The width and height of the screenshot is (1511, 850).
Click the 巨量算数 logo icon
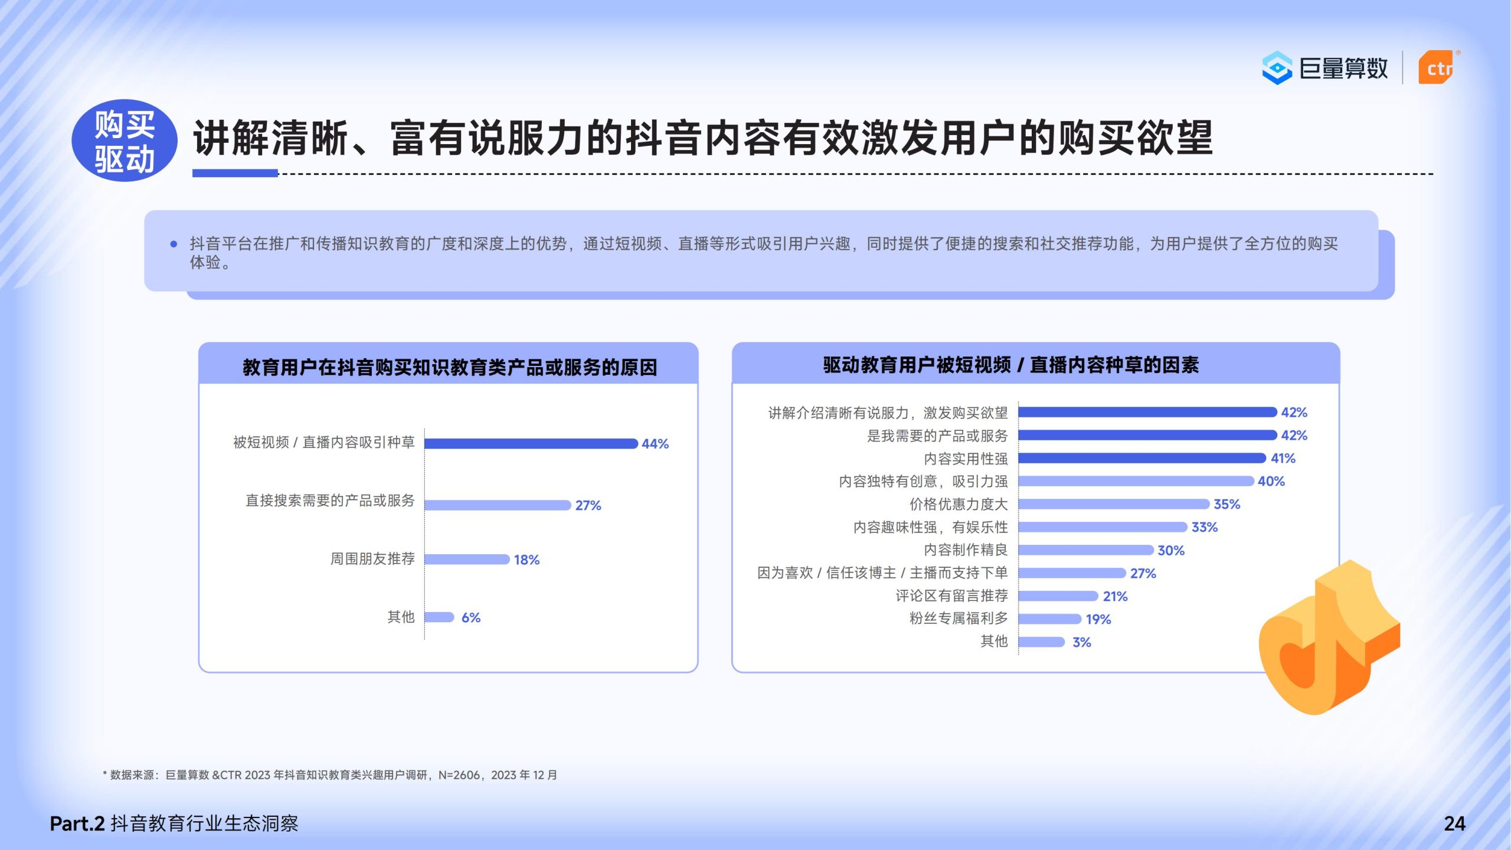click(1277, 68)
